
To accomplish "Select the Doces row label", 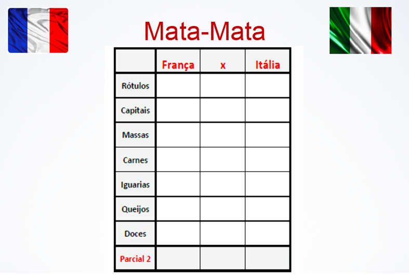I will (135, 234).
